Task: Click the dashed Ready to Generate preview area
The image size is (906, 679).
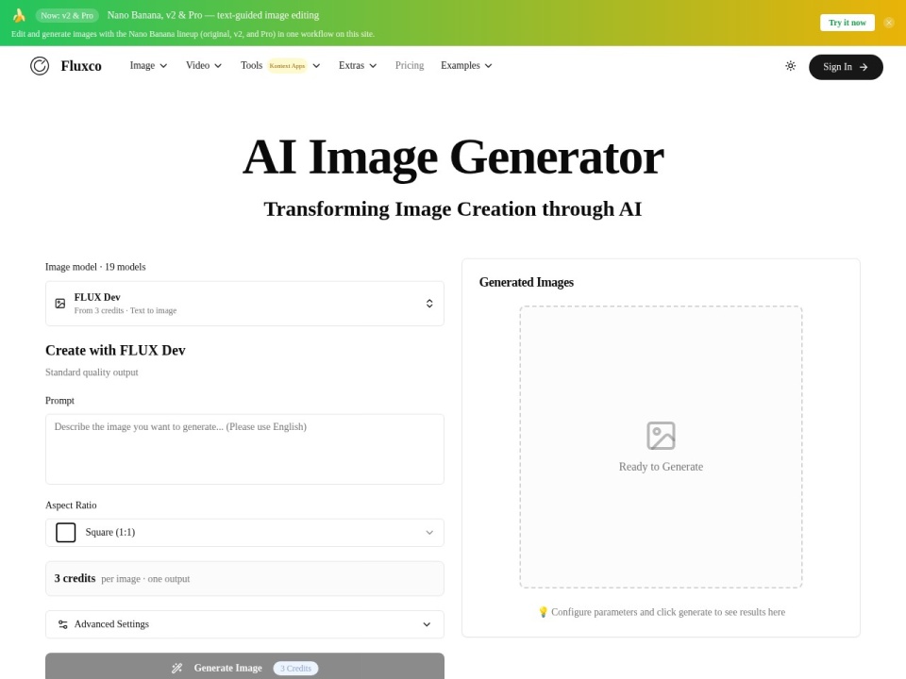Action: click(661, 447)
